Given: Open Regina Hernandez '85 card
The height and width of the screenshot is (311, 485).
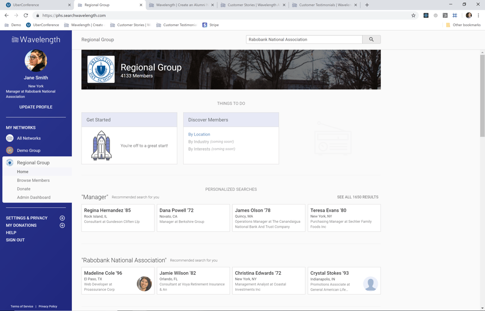Looking at the screenshot, I should pos(118,218).
